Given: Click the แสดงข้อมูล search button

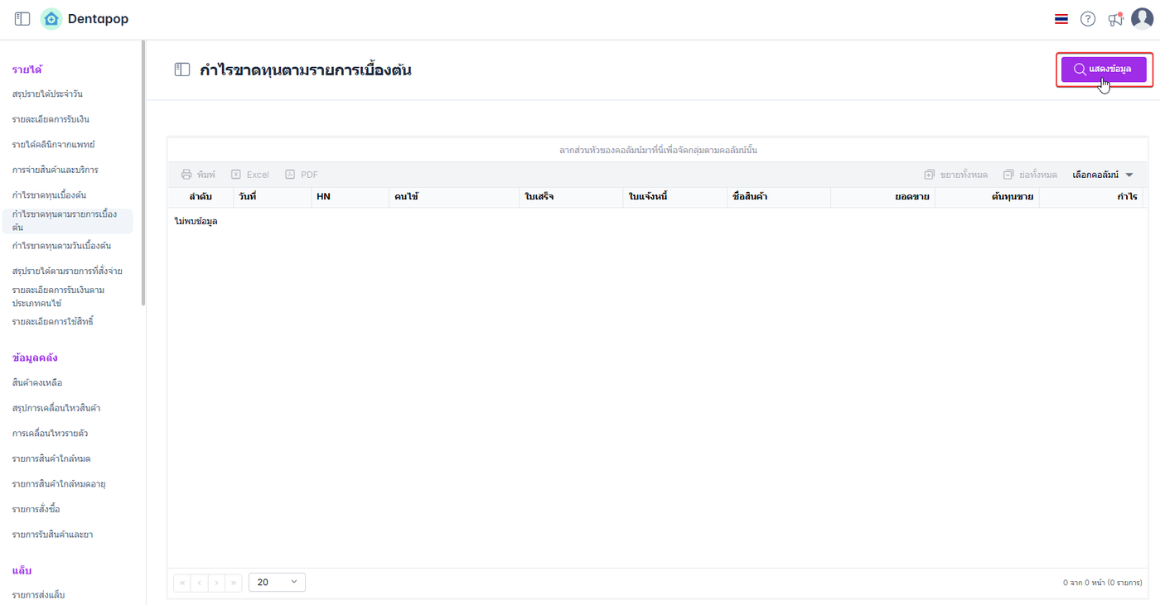Looking at the screenshot, I should click(1104, 70).
